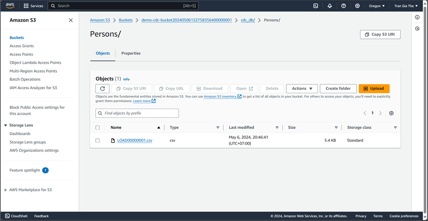This screenshot has height=221, width=428.
Task: Open the Privacy footer link
Action: (361, 216)
